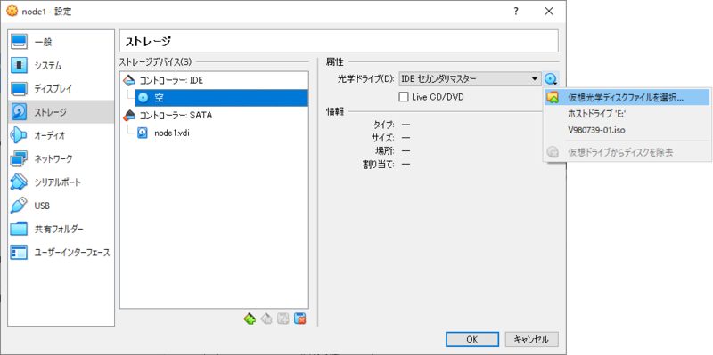713x355 pixels.
Task: Click the システム chip icon
Action: pos(19,66)
